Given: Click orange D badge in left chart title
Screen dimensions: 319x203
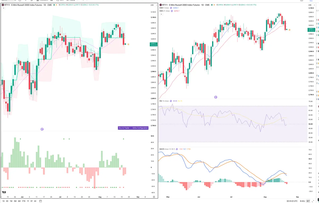Looking at the screenshot, I should 57,5.
